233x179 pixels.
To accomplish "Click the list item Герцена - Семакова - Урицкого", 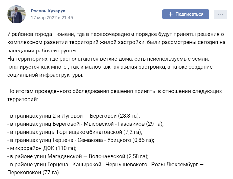I will pos(81,140).
